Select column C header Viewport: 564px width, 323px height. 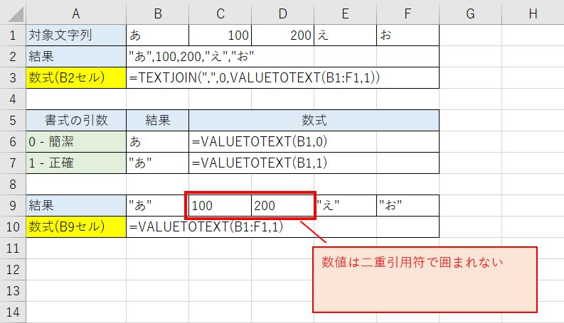tap(220, 13)
